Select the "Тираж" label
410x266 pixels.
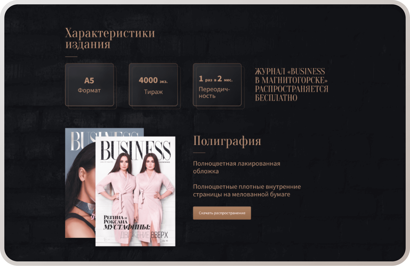[153, 92]
